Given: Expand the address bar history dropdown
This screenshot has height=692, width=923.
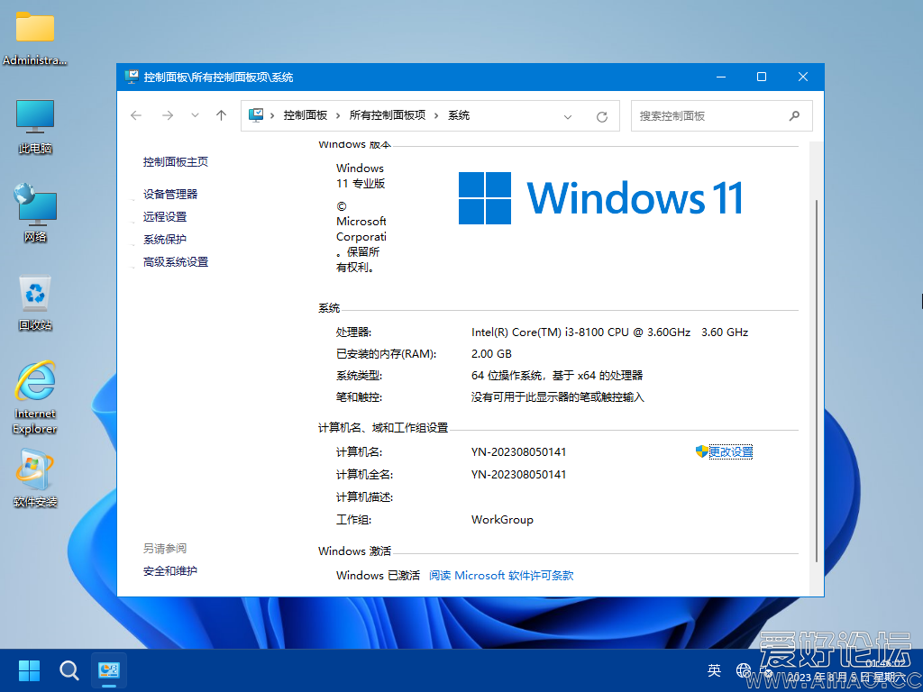Looking at the screenshot, I should [568, 116].
